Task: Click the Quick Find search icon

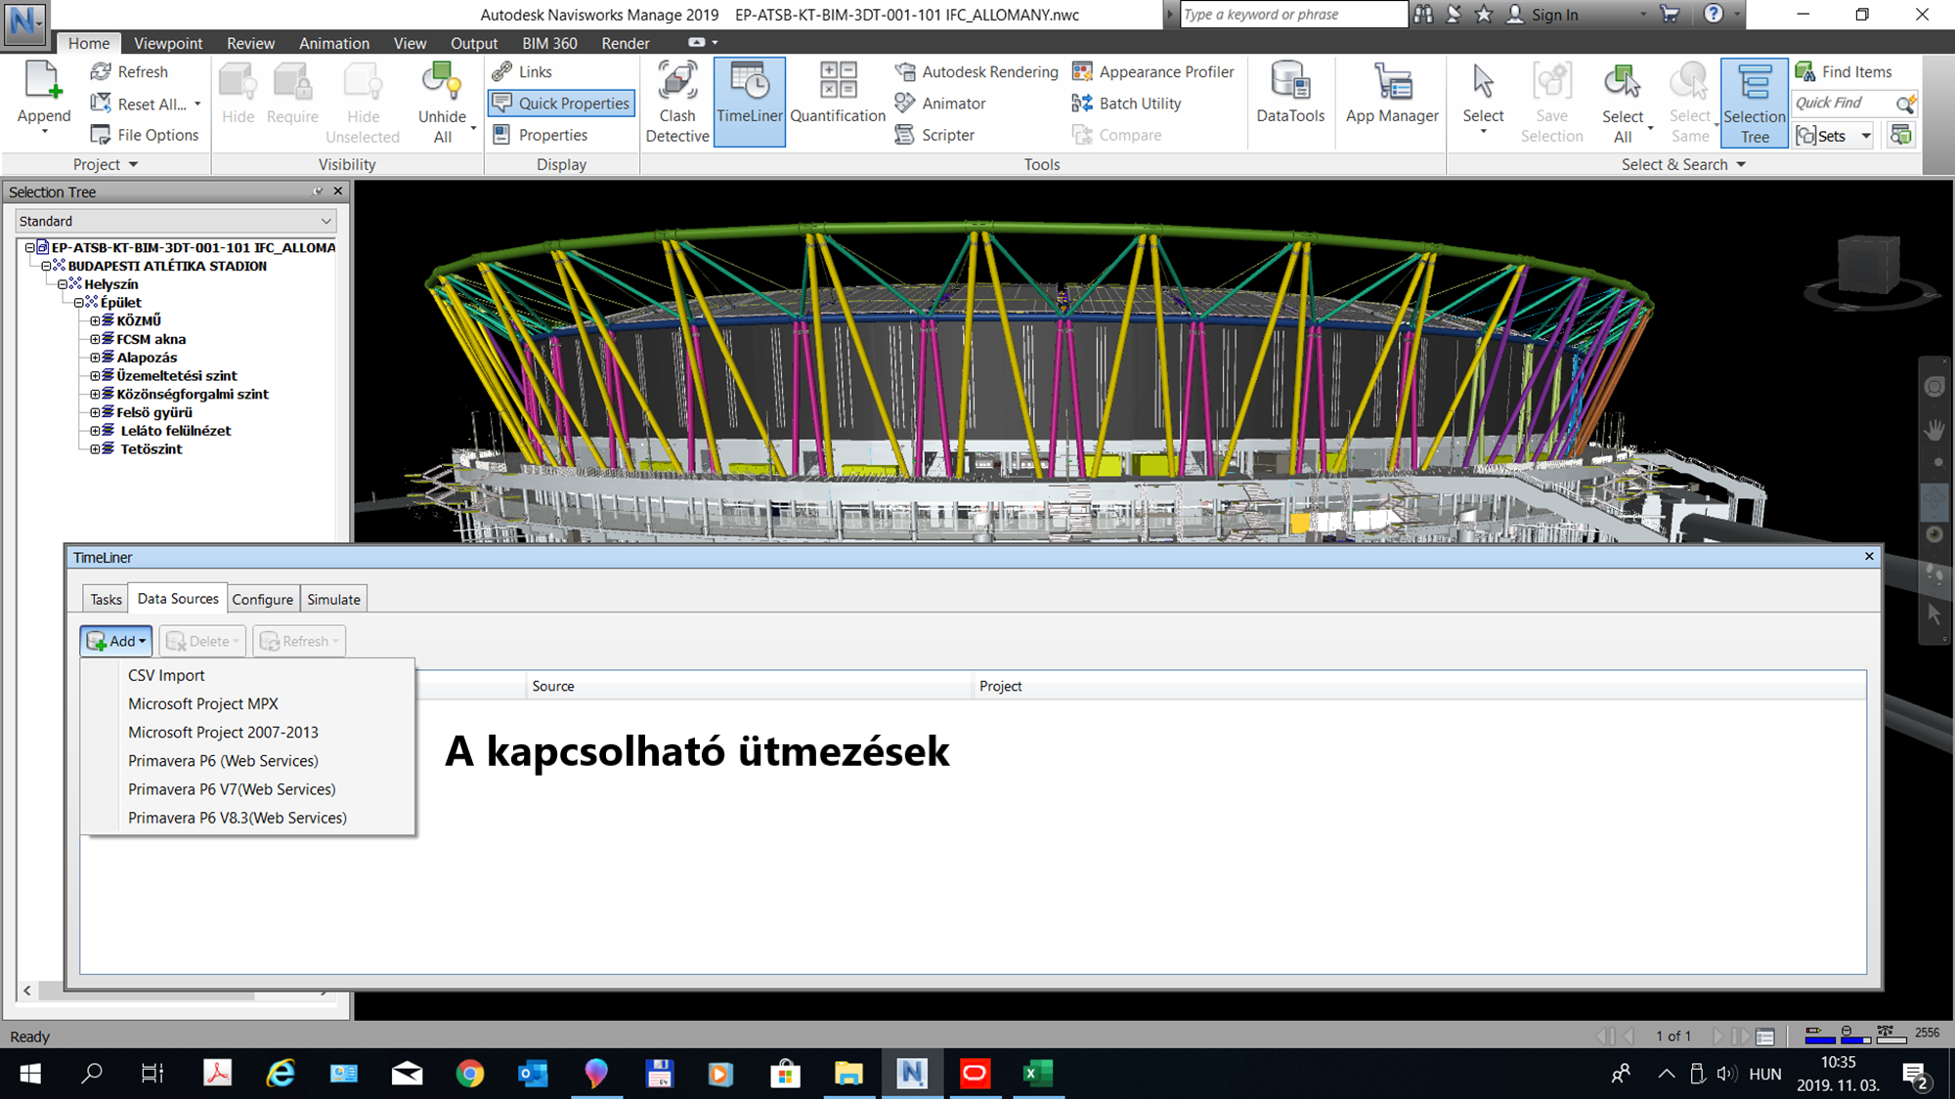Action: (1905, 103)
